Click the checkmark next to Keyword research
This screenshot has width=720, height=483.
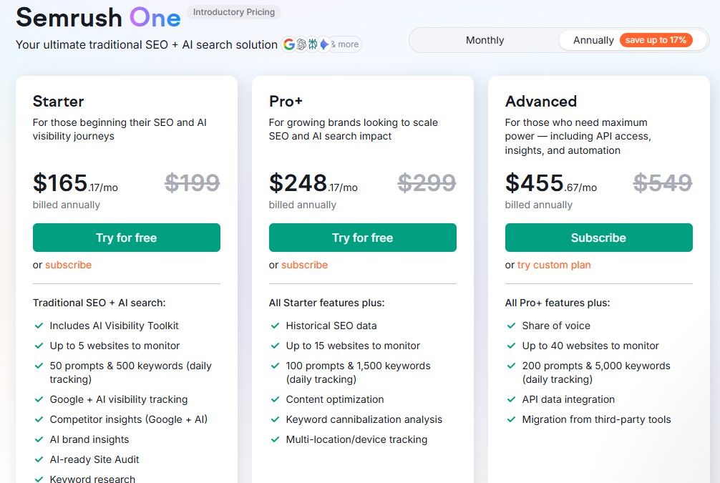coord(39,478)
